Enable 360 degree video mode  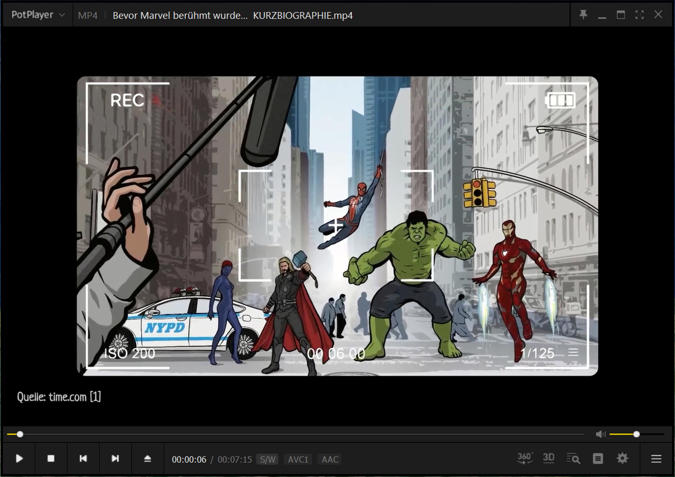525,458
